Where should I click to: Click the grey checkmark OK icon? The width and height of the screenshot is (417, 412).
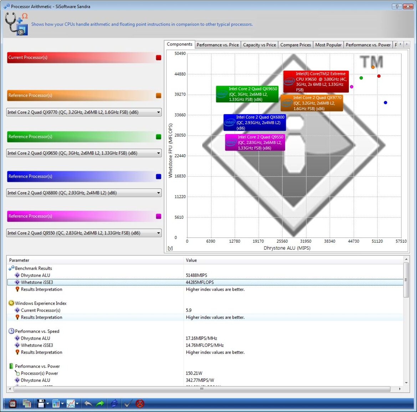(128, 403)
